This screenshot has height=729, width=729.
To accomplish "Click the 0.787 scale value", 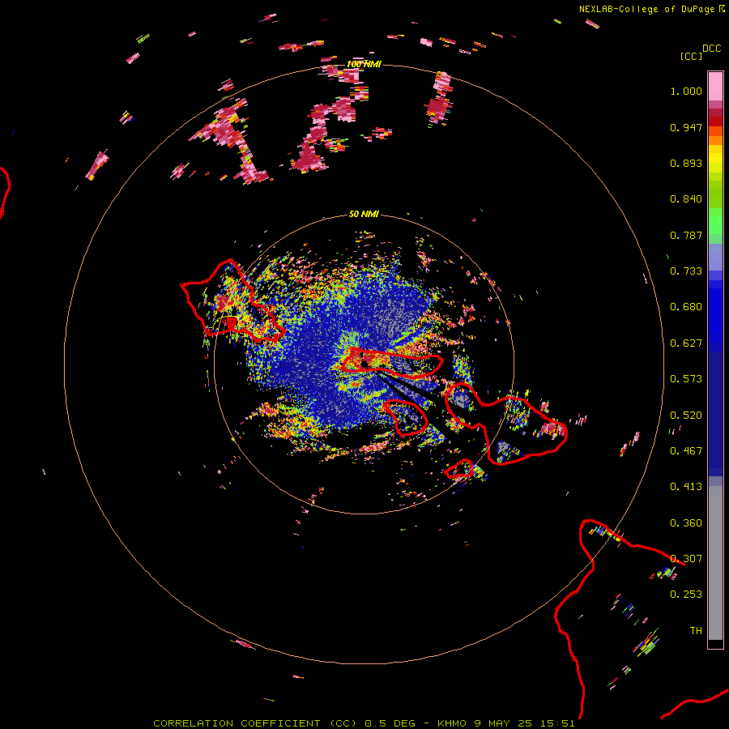I will pos(686,235).
